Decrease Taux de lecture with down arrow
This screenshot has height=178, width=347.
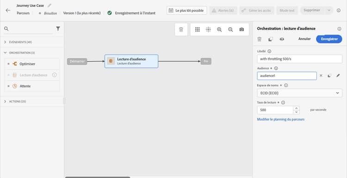296,112
